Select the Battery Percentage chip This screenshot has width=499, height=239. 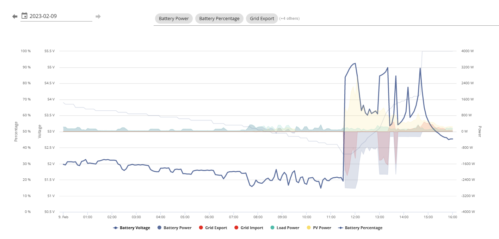click(x=219, y=19)
